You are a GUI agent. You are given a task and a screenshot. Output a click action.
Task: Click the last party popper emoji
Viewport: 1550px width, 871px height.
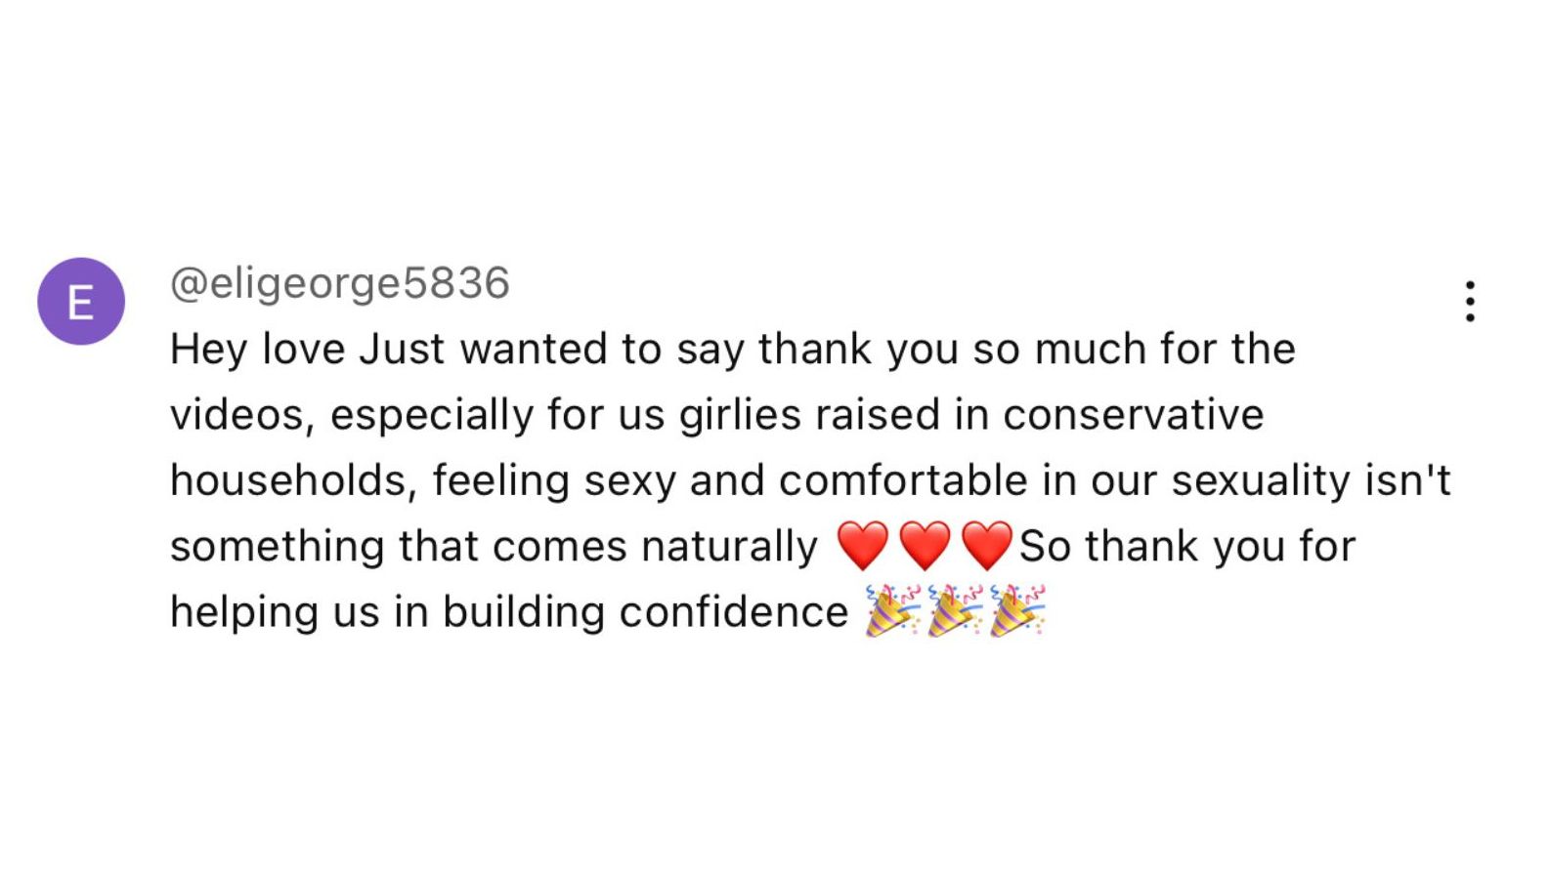[1016, 611]
